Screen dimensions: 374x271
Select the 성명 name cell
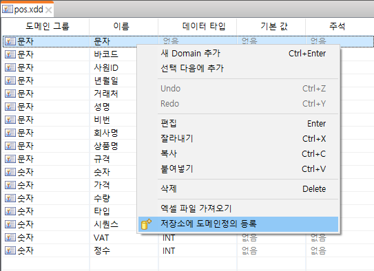pyautogui.click(x=102, y=107)
